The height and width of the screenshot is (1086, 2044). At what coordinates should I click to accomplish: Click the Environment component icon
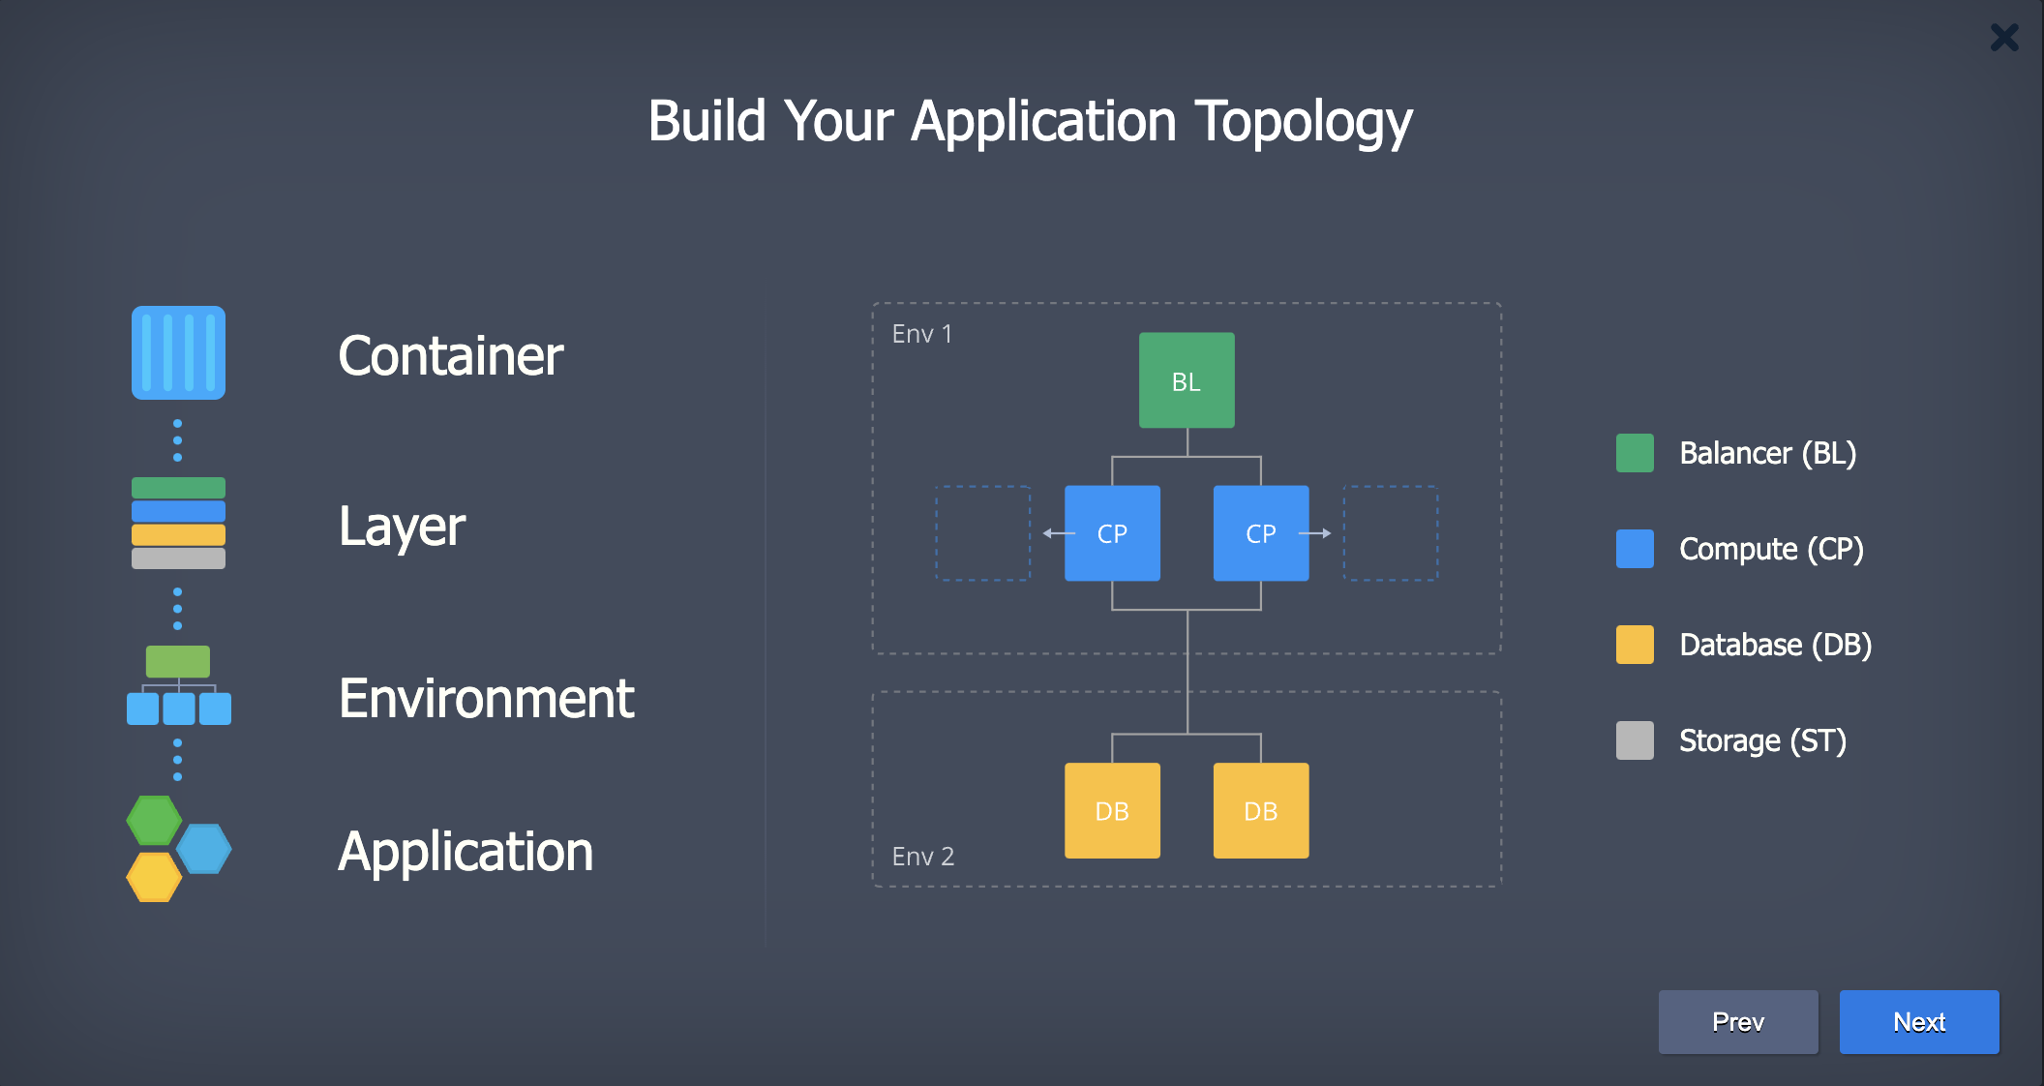(x=177, y=691)
